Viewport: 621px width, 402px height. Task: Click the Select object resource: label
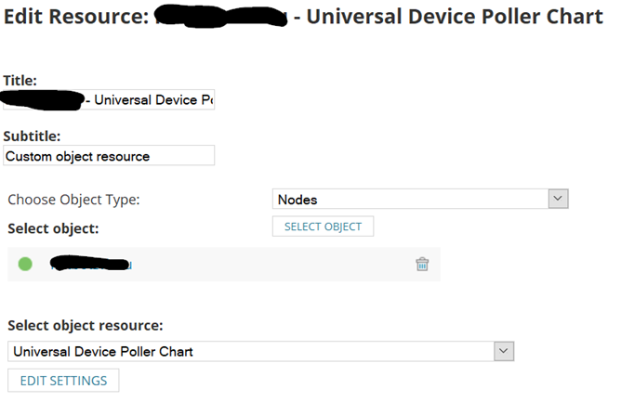pyautogui.click(x=86, y=326)
